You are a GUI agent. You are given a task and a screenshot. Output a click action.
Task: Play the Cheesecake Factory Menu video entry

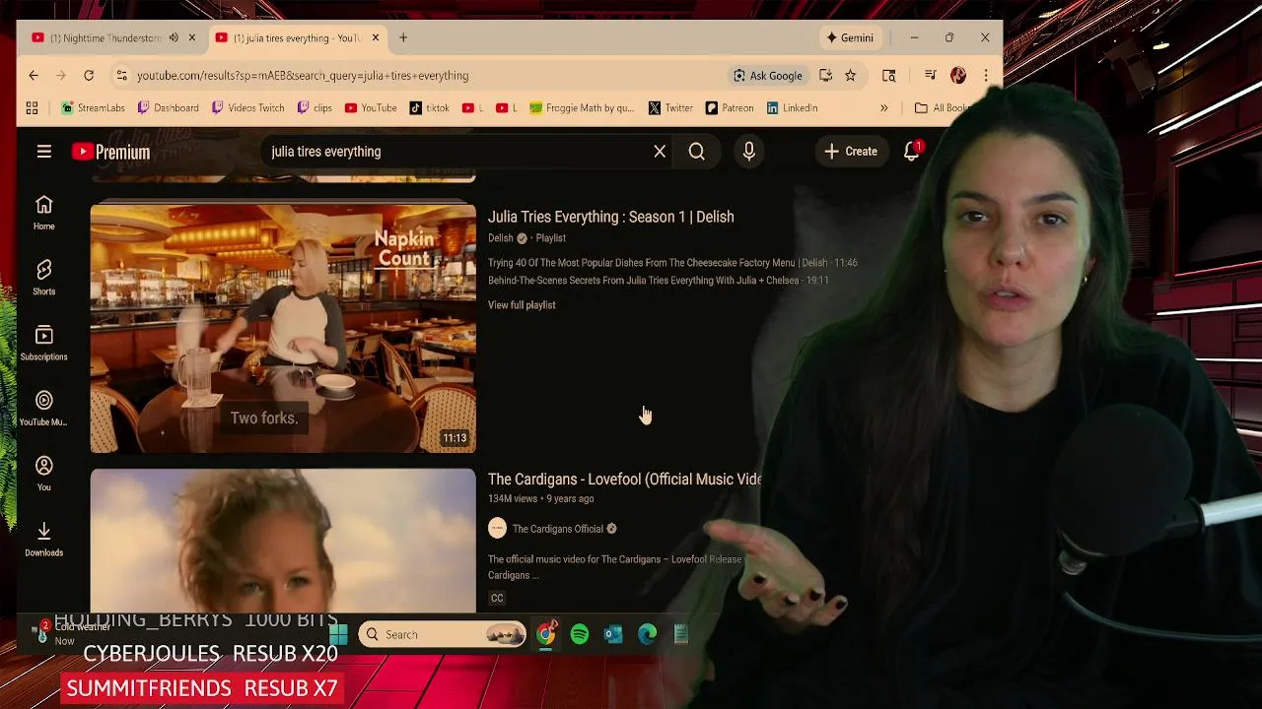coord(672,263)
